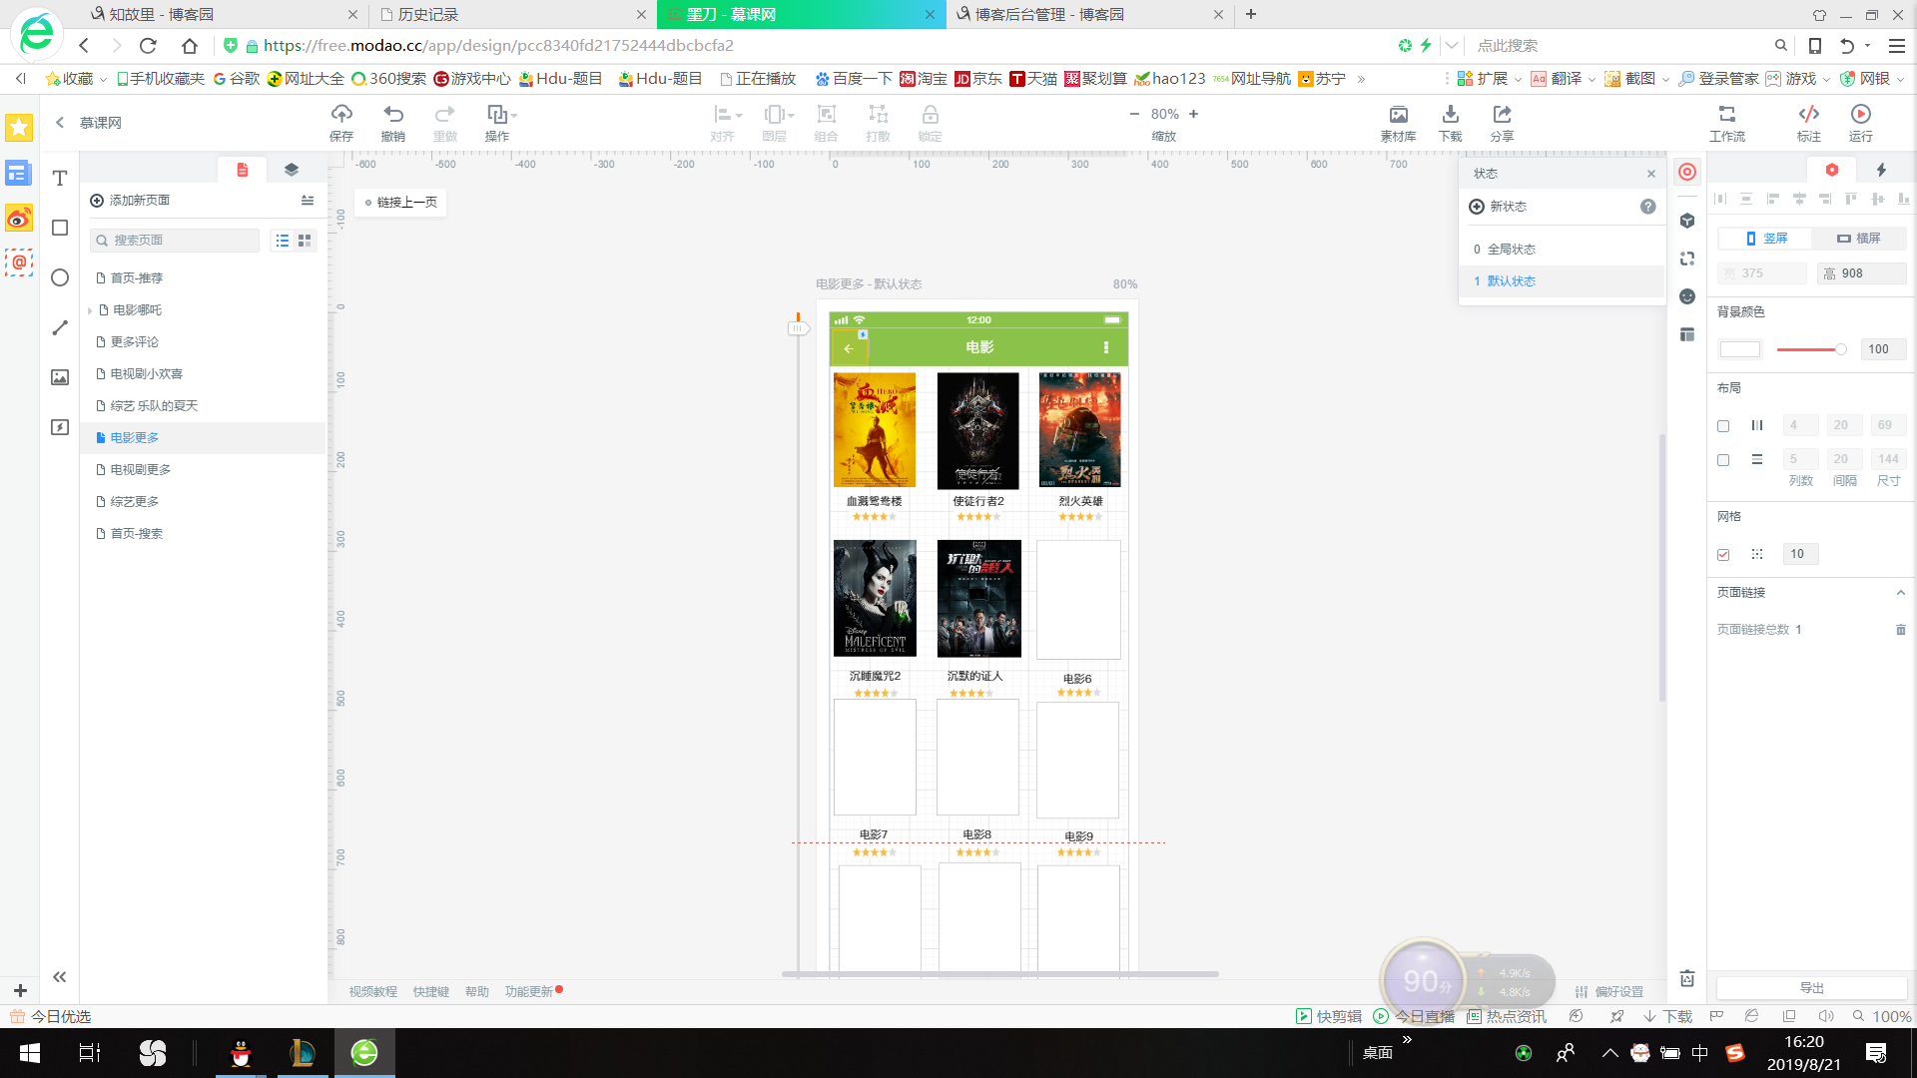Click 添加新页面 button
This screenshot has width=1917, height=1078.
[x=131, y=201]
